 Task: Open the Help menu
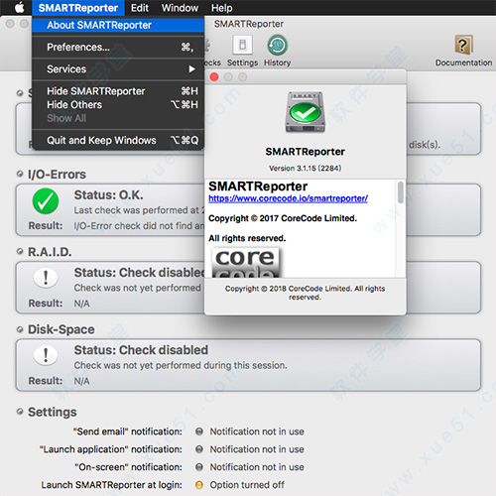click(222, 8)
